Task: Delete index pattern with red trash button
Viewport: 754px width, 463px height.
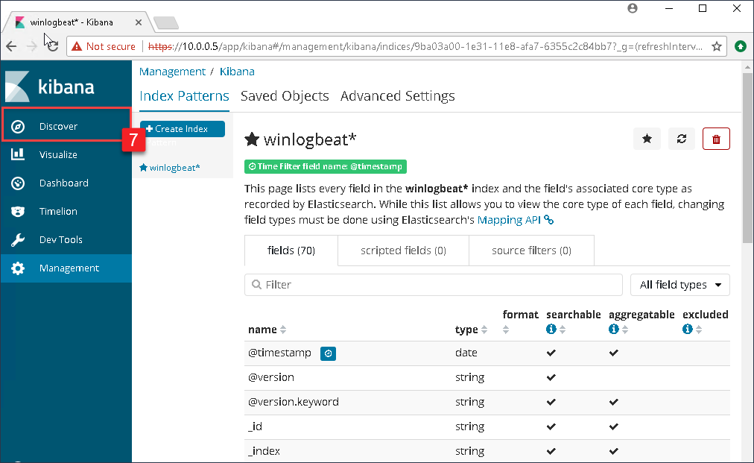Action: [x=716, y=139]
